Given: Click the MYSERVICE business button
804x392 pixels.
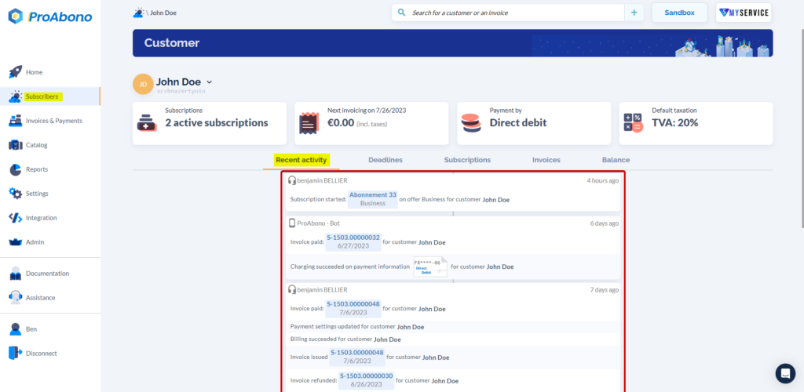Looking at the screenshot, I should pos(744,13).
